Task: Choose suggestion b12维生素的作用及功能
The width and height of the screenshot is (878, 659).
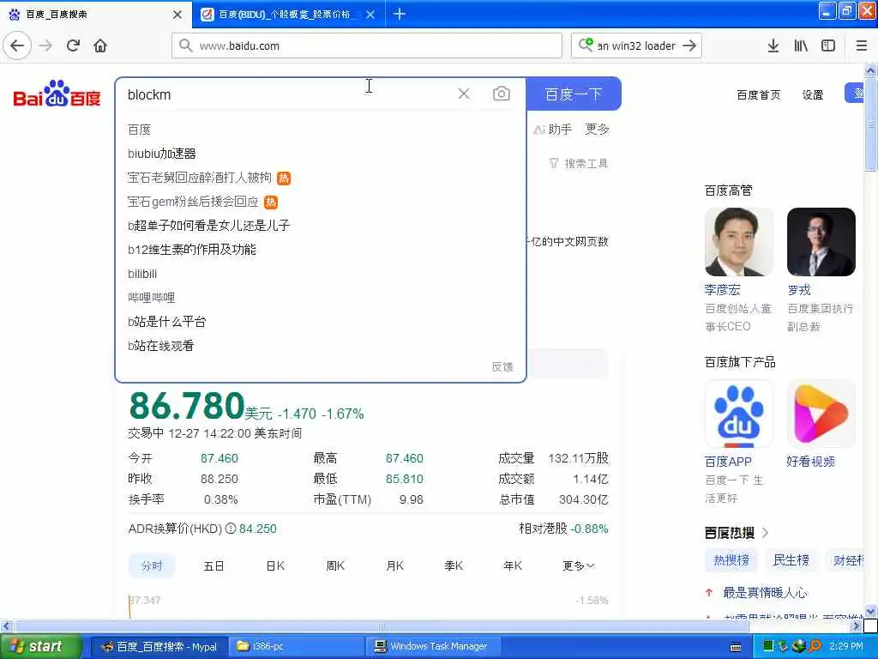Action: [x=191, y=250]
